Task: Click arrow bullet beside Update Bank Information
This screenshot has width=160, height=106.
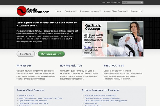Action: click(17, 103)
